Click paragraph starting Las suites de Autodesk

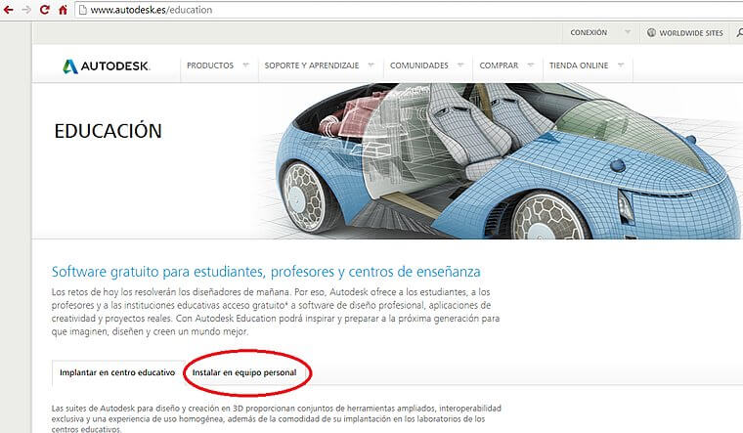(x=277, y=418)
